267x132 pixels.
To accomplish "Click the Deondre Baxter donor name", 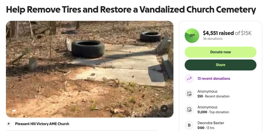I will 211,123.
